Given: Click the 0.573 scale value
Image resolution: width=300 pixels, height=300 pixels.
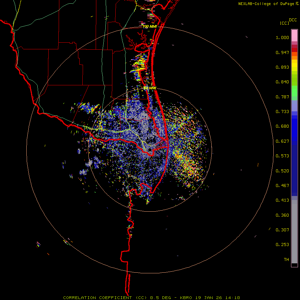Looking at the screenshot, I should [282, 156].
